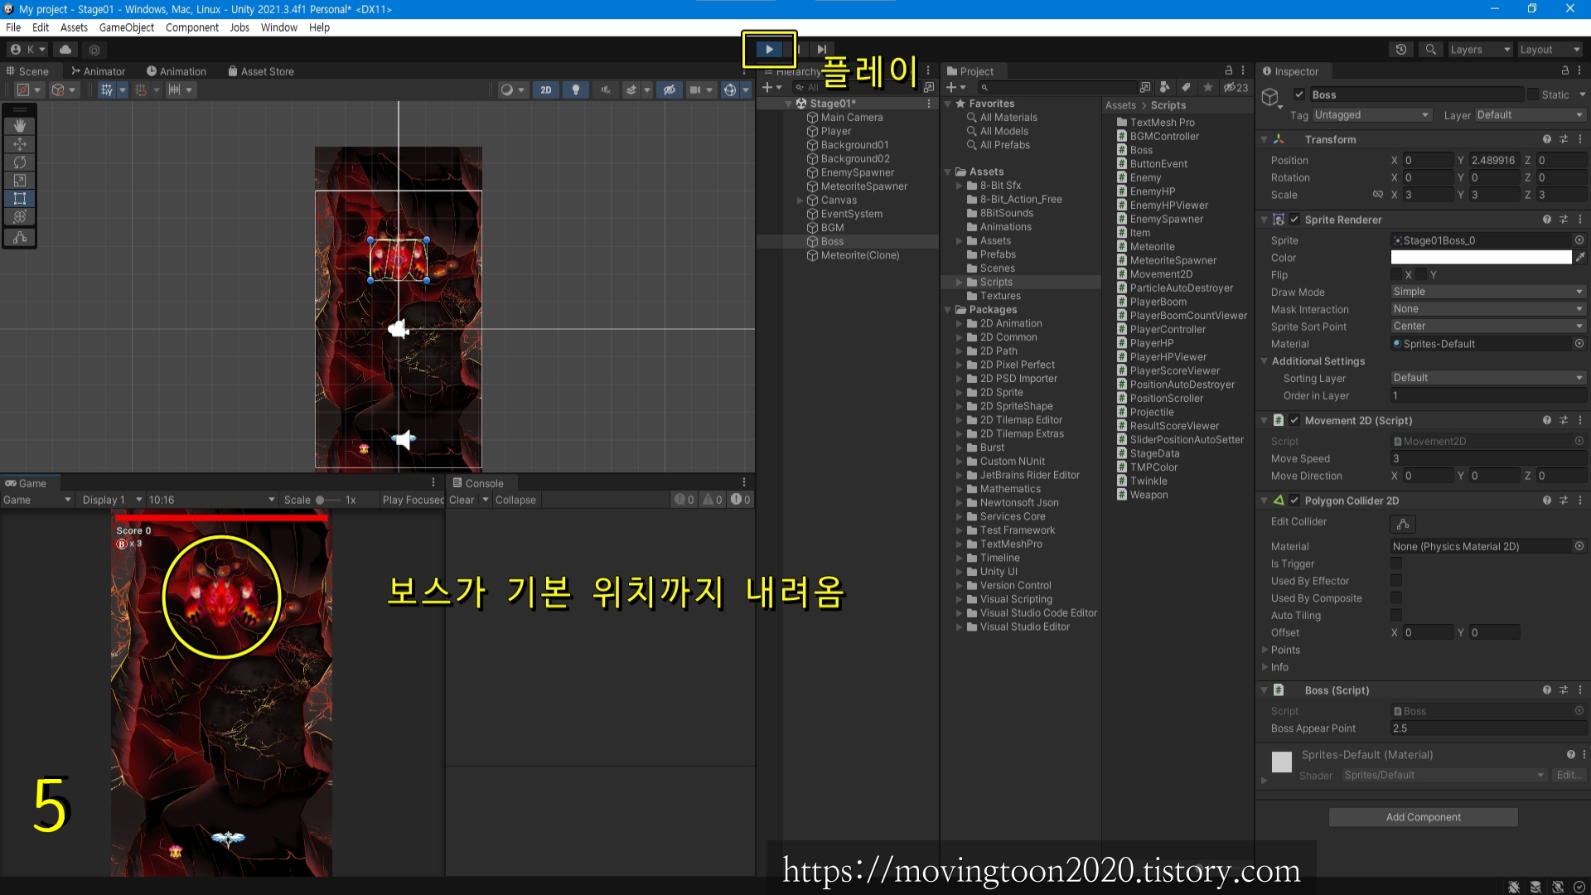Collapse the Packages tree section
The image size is (1591, 895).
(x=948, y=310)
